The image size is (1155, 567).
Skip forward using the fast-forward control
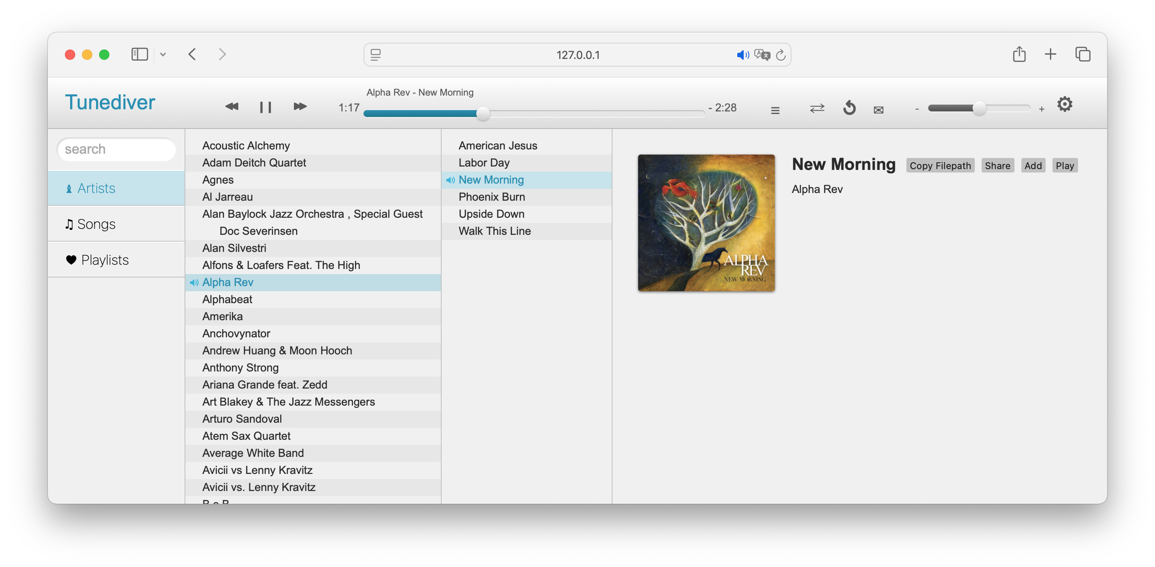(x=299, y=107)
